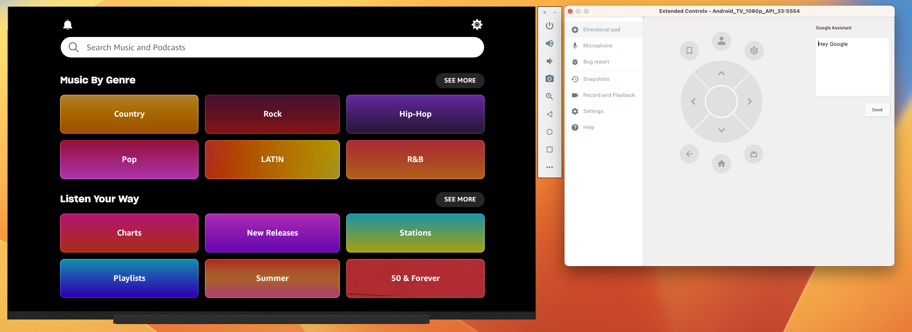The height and width of the screenshot is (332, 912).
Task: Select Record and Playback in sidebar
Action: [604, 95]
